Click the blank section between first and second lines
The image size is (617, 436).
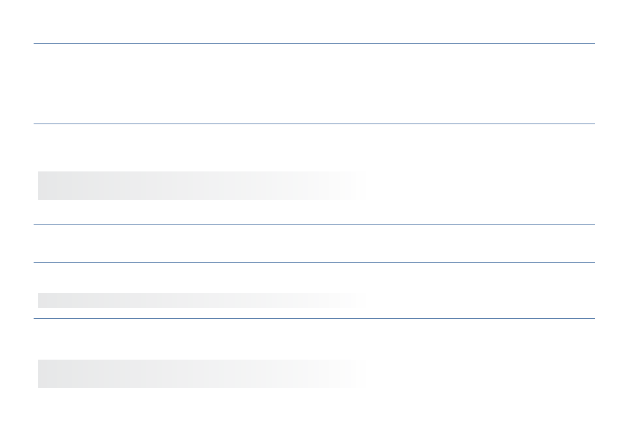pyautogui.click(x=314, y=84)
